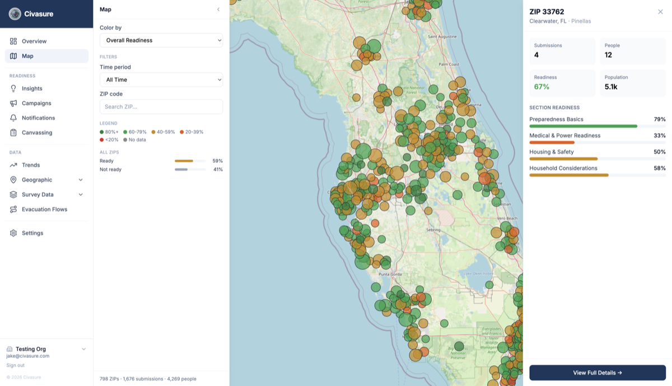
Task: Open Trends via the chart icon
Action: pos(12,165)
